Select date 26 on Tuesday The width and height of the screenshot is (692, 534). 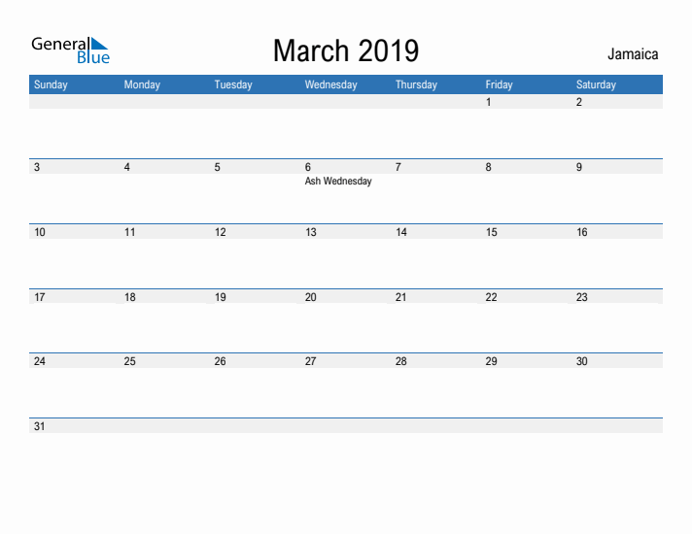click(x=221, y=361)
